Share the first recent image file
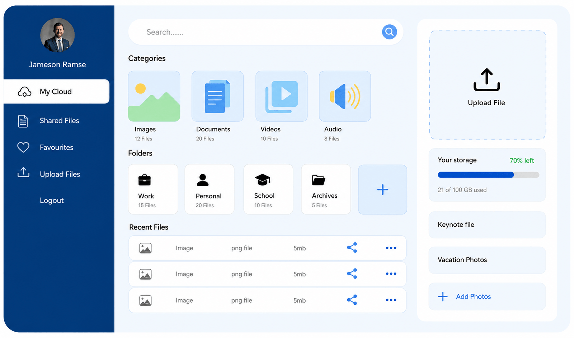The height and width of the screenshot is (338, 574). coord(352,247)
